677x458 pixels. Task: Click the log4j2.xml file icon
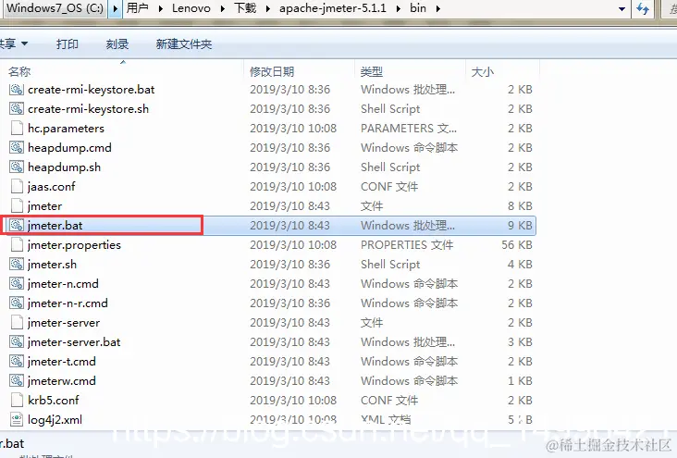pos(17,419)
